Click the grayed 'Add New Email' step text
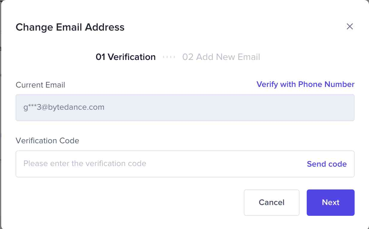 pyautogui.click(x=228, y=57)
